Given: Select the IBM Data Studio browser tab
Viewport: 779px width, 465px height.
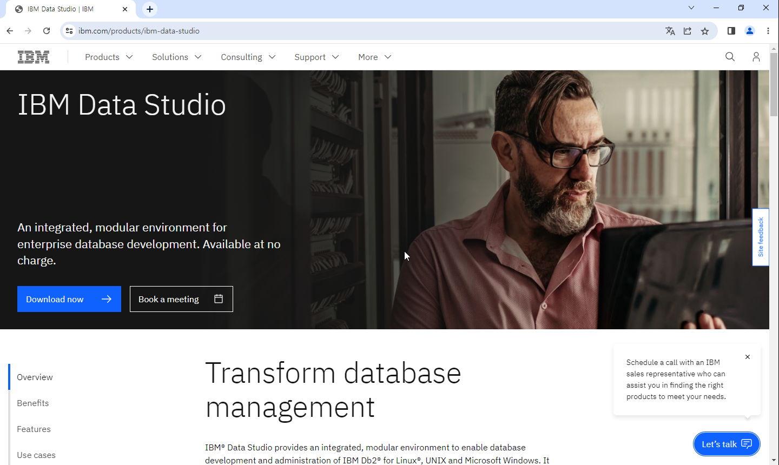Looking at the screenshot, I should point(70,9).
